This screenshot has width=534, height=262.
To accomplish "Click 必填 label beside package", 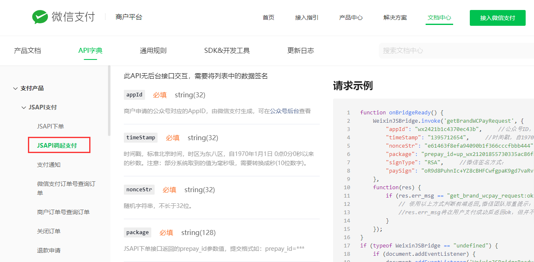I will [166, 232].
